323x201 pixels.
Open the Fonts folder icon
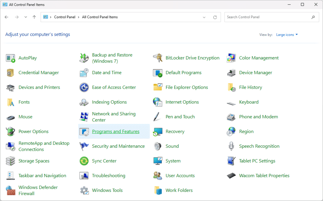click(10, 102)
